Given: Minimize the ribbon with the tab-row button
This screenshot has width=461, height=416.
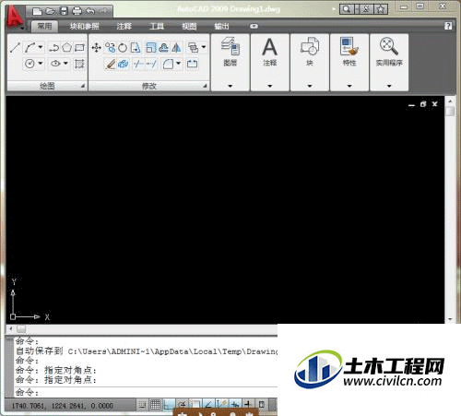Looking at the screenshot, I should point(254,27).
